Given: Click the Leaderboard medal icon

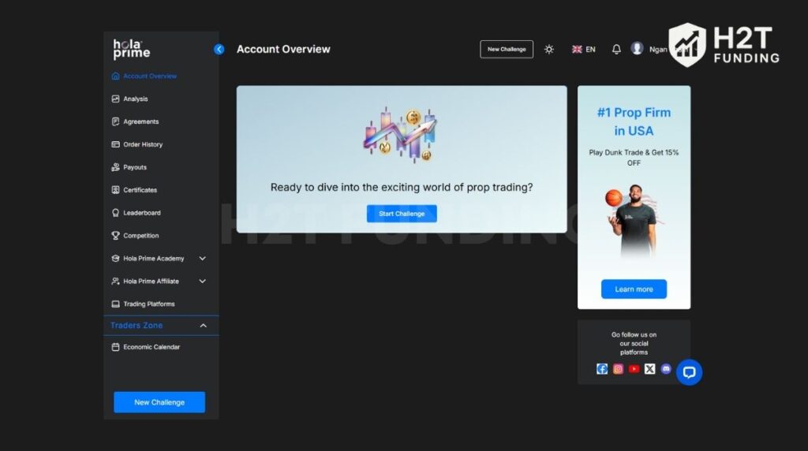Looking at the screenshot, I should click(x=115, y=213).
